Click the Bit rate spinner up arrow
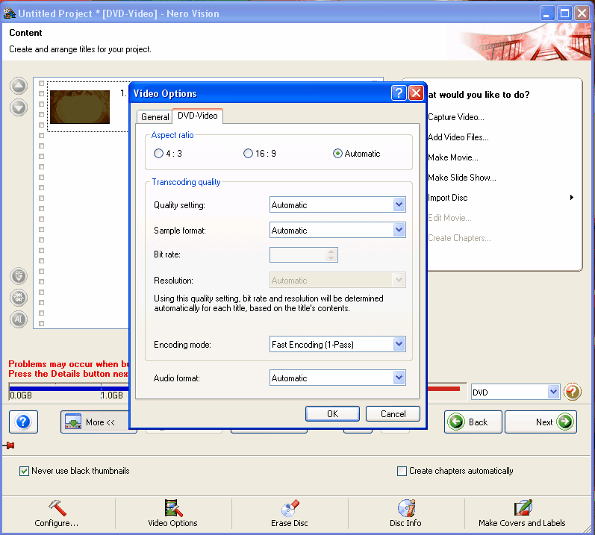This screenshot has height=535, width=595. pyautogui.click(x=331, y=251)
